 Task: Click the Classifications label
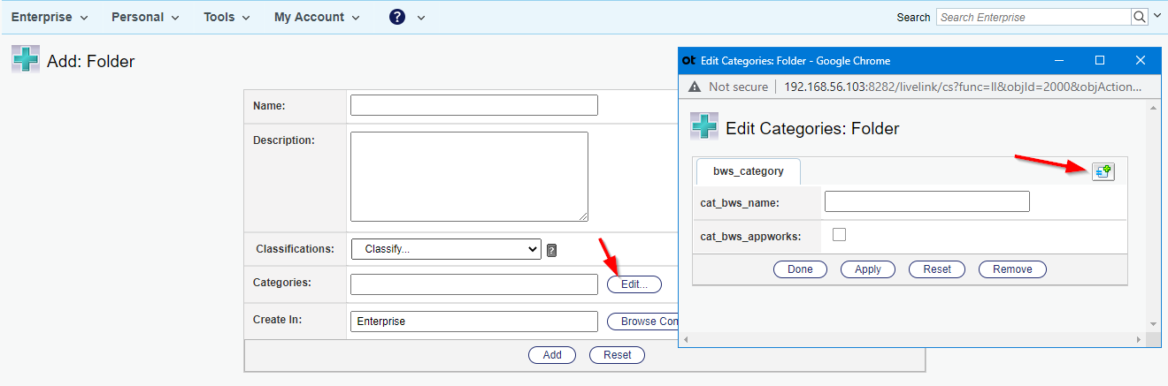(x=295, y=249)
